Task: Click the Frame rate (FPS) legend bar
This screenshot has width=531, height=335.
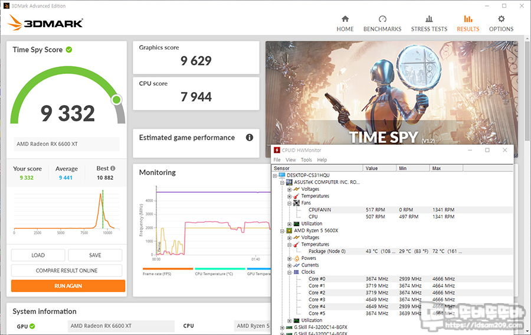Action: pos(168,269)
